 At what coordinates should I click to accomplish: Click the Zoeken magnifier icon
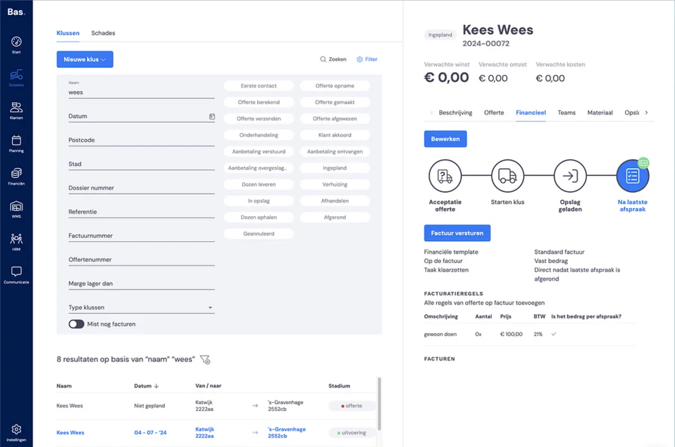[323, 59]
